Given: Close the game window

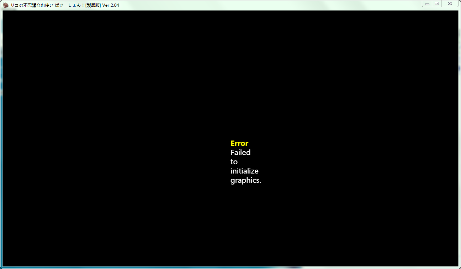Looking at the screenshot, I should coord(450,4).
